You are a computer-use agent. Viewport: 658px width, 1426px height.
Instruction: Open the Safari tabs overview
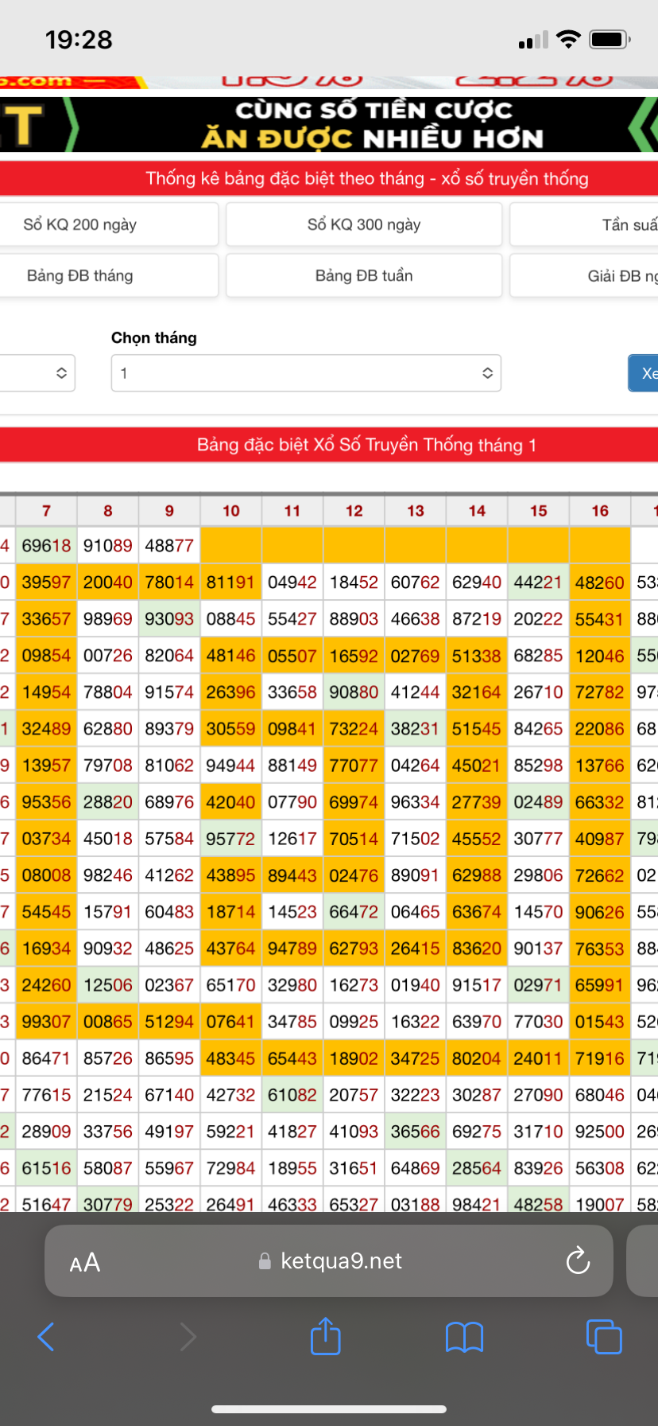604,1336
